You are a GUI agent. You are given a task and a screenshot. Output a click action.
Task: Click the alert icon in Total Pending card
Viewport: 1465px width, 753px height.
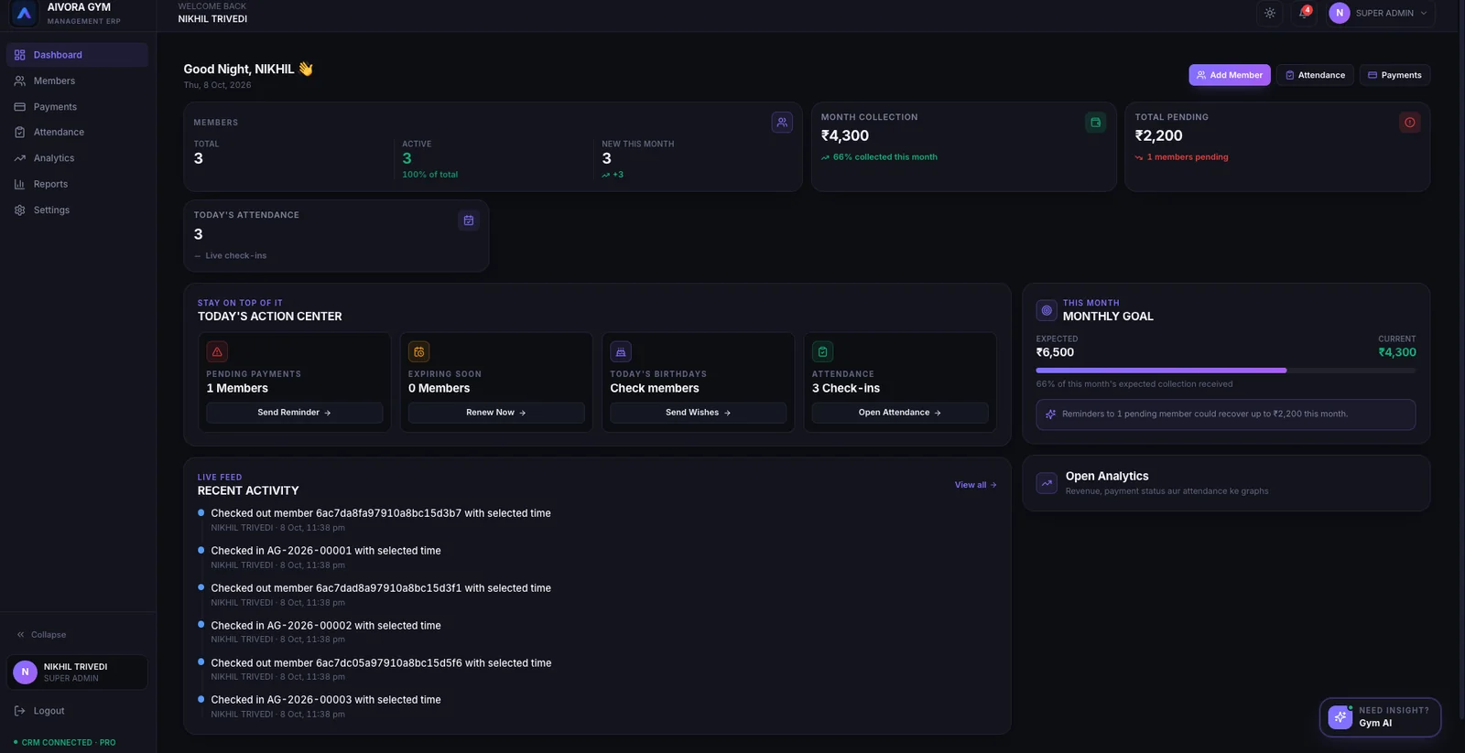(x=1410, y=123)
